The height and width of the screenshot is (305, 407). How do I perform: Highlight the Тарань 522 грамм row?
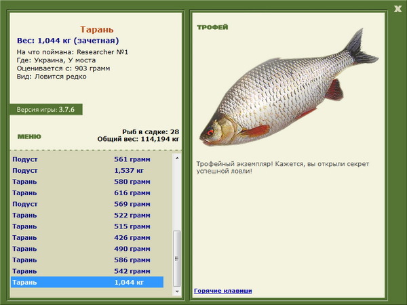[x=87, y=216]
